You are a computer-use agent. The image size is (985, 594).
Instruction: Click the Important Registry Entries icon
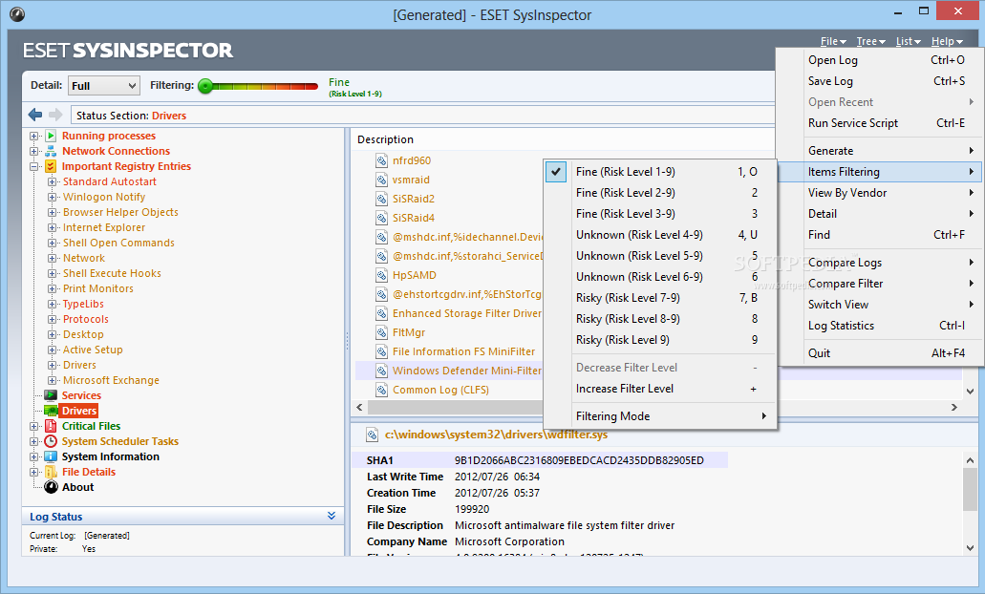[51, 166]
